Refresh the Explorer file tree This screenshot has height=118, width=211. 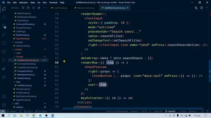point(34,8)
